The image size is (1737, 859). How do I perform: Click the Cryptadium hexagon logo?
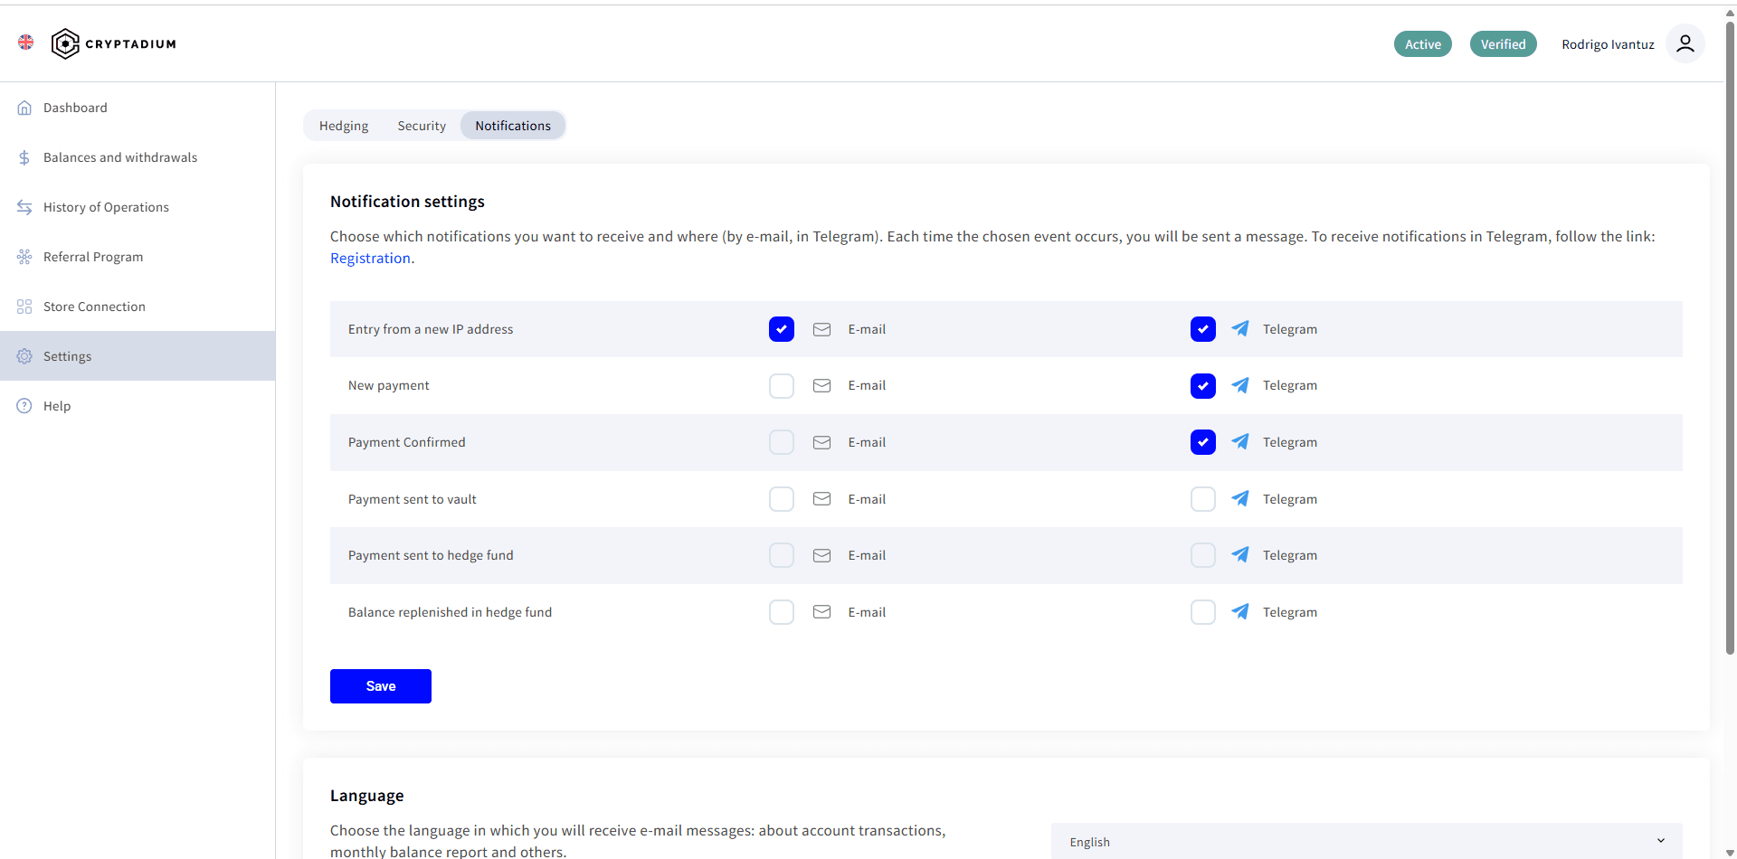click(65, 43)
